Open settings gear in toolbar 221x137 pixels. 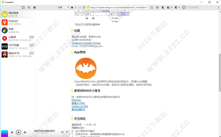(34, 7)
